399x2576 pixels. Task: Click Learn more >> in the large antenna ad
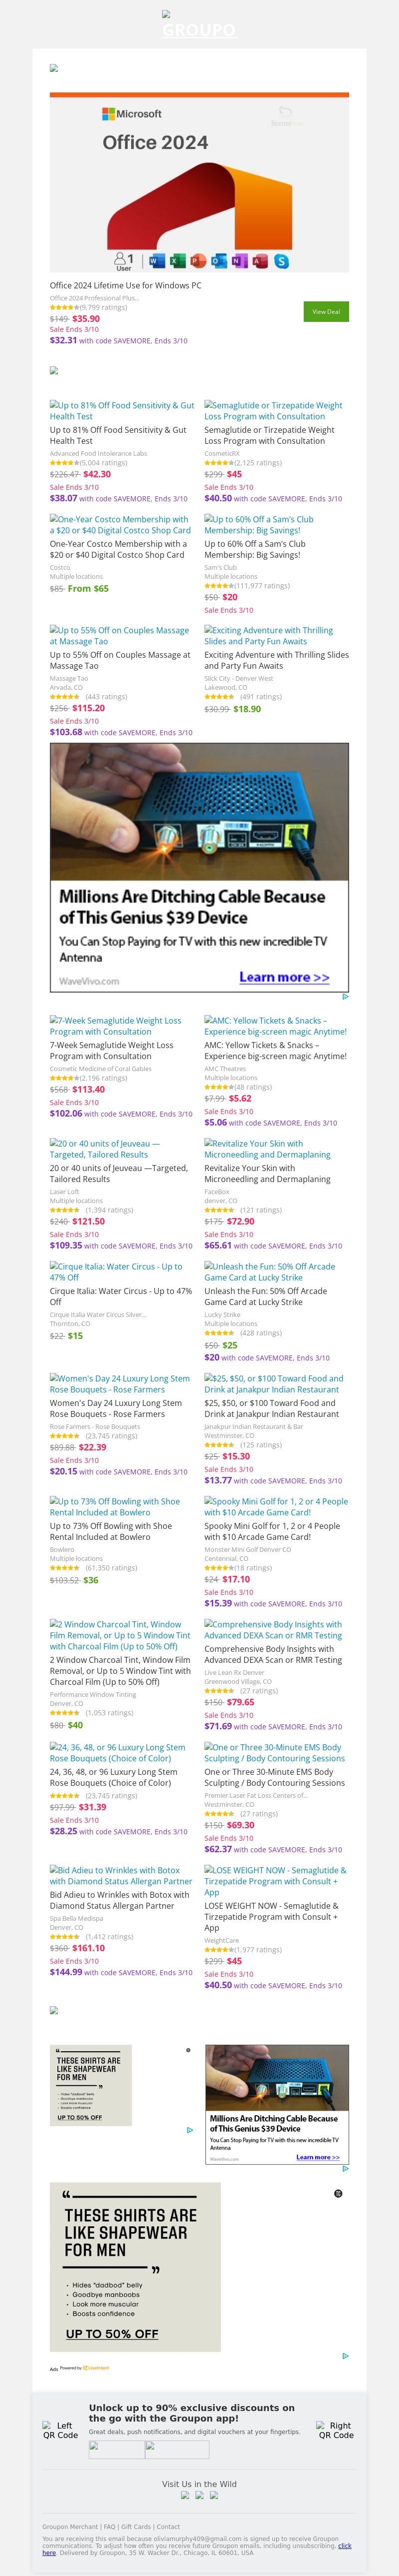pos(283,977)
